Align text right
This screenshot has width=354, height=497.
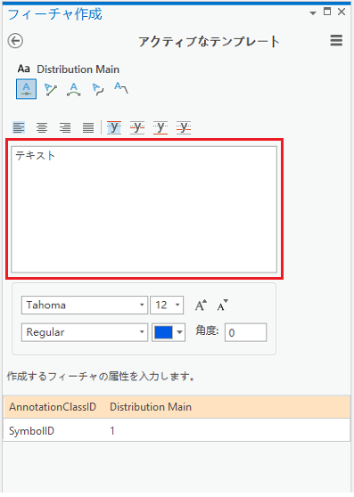65,127
